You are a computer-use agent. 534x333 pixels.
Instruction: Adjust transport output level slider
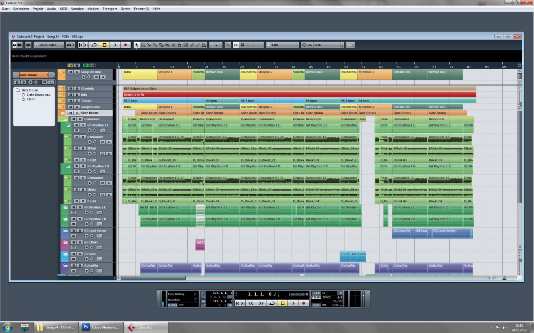363,299
